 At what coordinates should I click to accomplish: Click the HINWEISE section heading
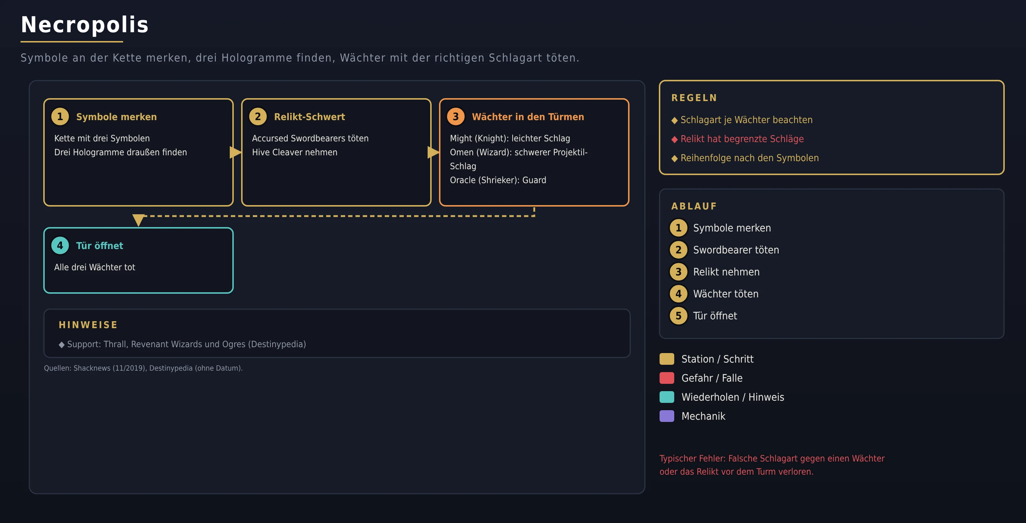88,325
